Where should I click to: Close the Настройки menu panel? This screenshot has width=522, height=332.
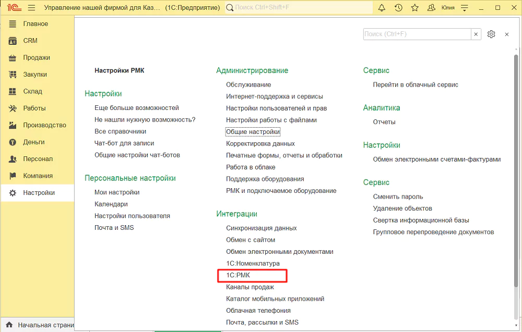(507, 34)
